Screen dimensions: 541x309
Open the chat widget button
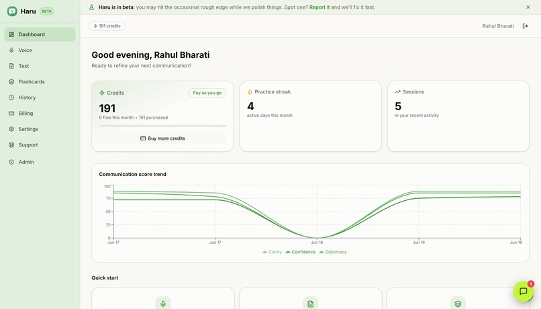pos(524,292)
